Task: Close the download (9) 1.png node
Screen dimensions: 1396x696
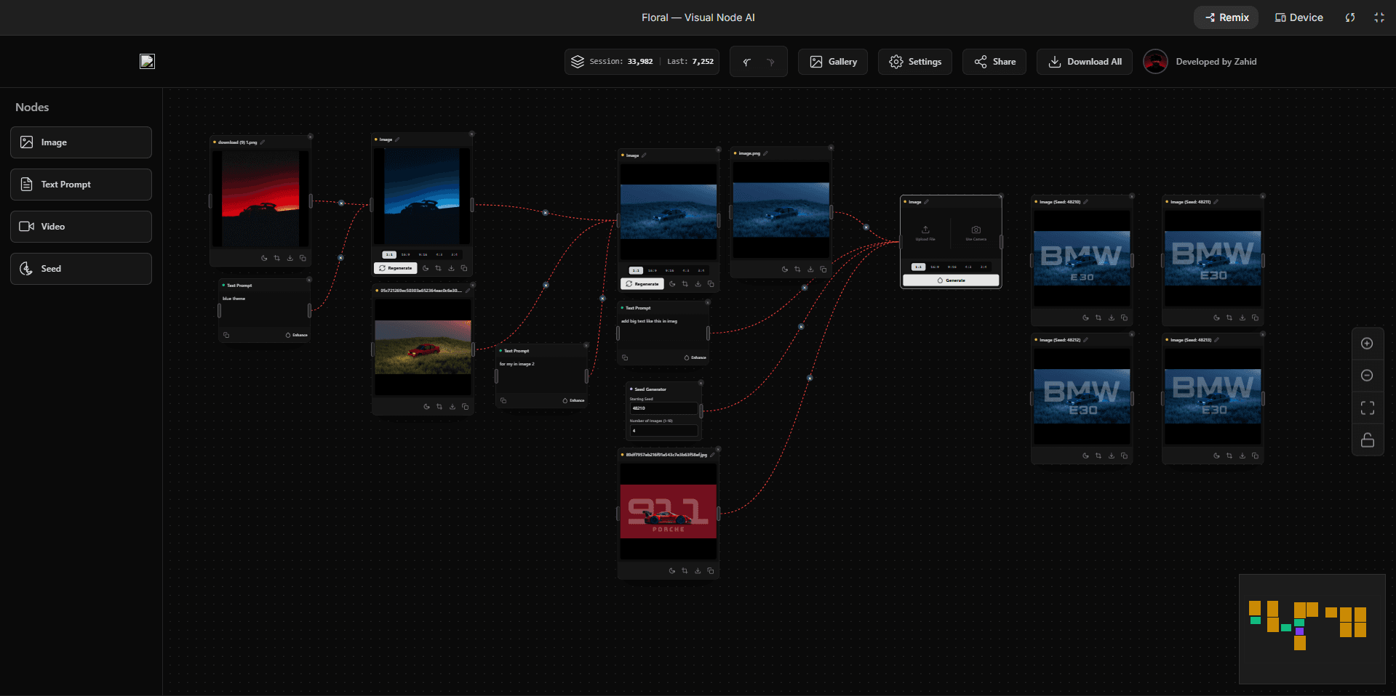Action: click(310, 136)
